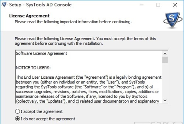
Task: Click the bold License Agreement heading
Action: click(x=29, y=16)
